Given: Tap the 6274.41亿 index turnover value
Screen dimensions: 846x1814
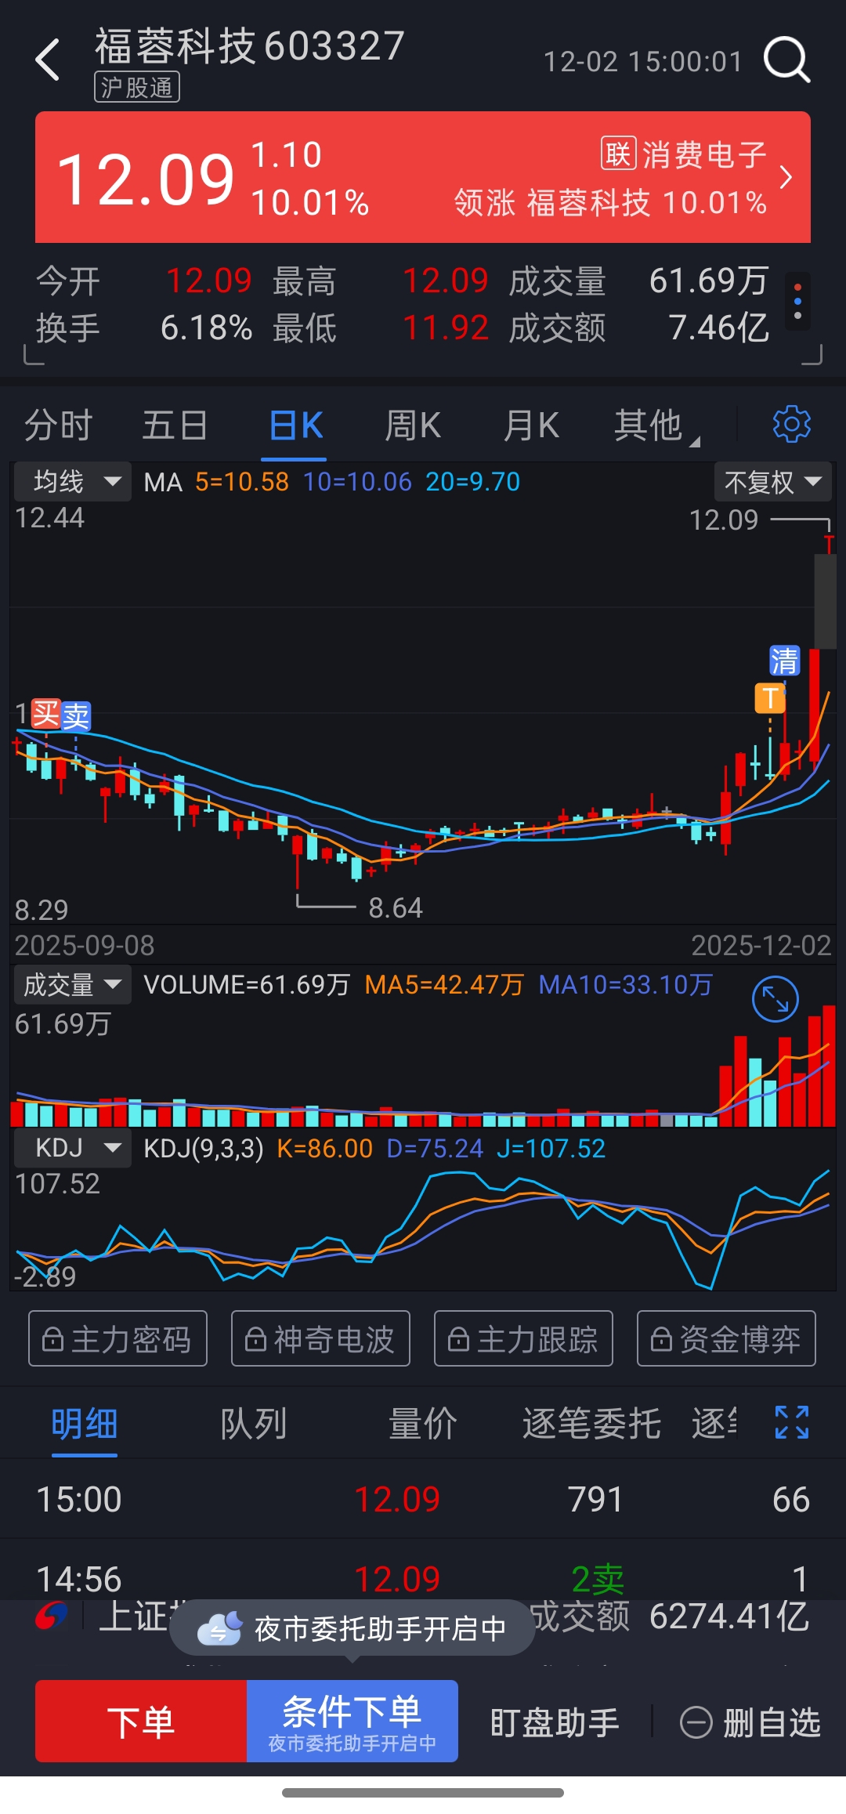Looking at the screenshot, I should 728,1616.
